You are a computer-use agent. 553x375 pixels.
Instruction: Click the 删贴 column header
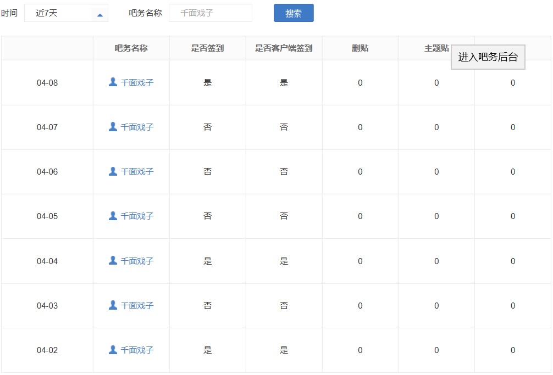pyautogui.click(x=360, y=48)
